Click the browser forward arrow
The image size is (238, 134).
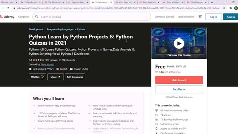point(3,8)
